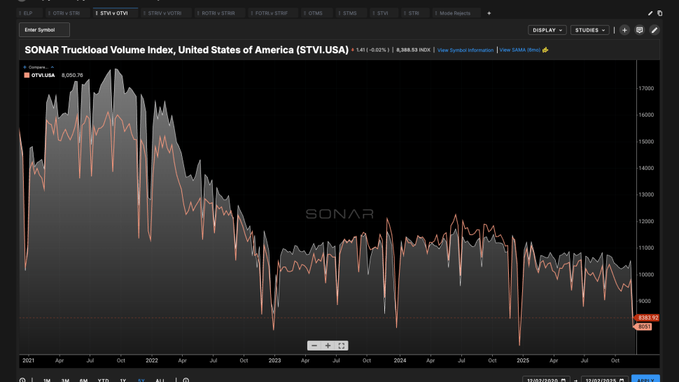Switch to the ELP tab
This screenshot has width=679, height=382.
29,13
